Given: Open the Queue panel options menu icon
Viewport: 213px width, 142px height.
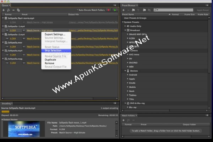Looking at the screenshot, I should pos(115,5).
